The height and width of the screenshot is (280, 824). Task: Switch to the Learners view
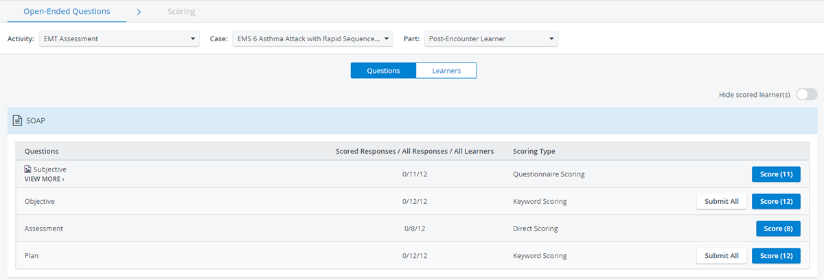(446, 71)
